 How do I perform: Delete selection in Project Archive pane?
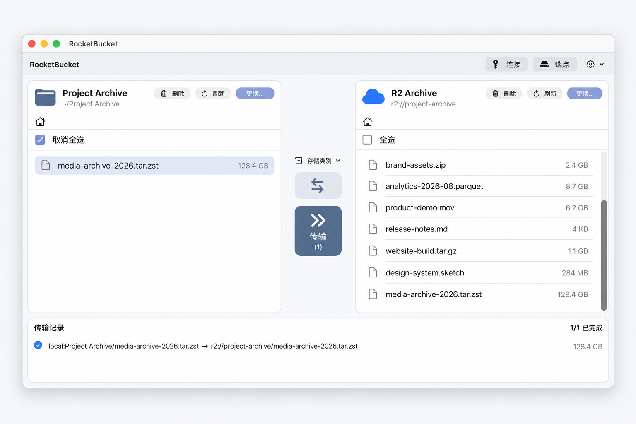click(172, 94)
